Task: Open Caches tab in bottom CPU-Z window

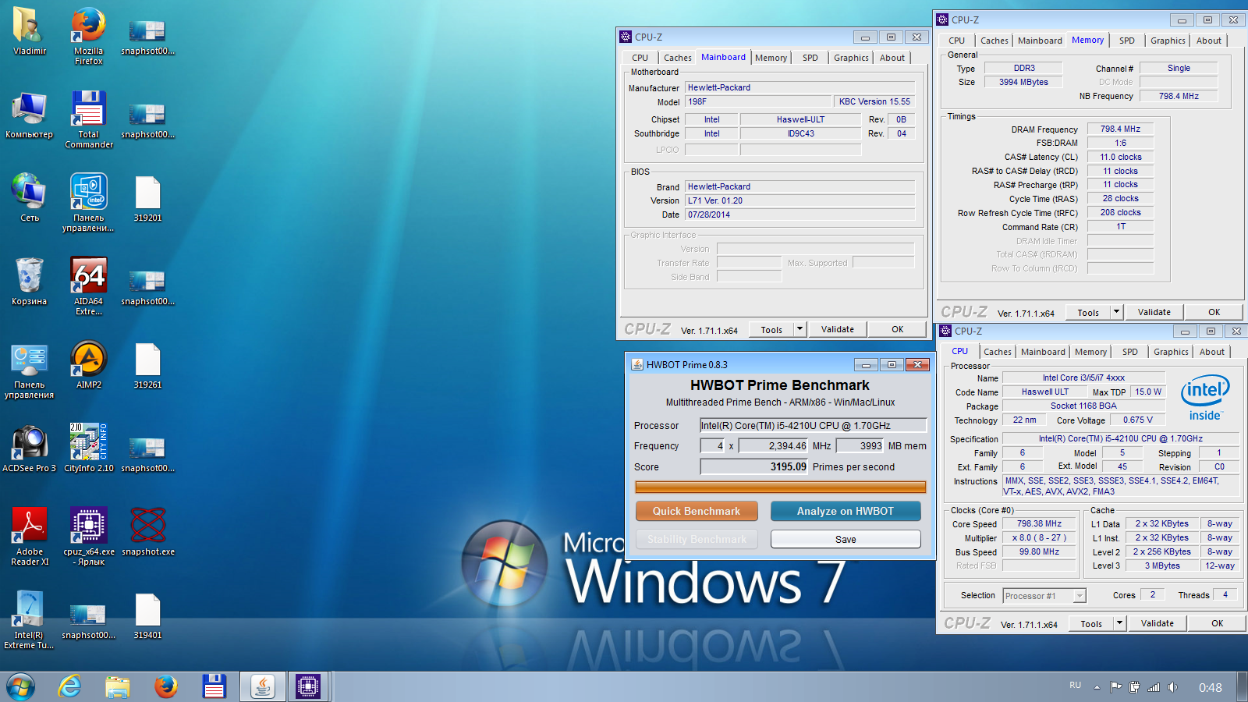Action: 997,352
